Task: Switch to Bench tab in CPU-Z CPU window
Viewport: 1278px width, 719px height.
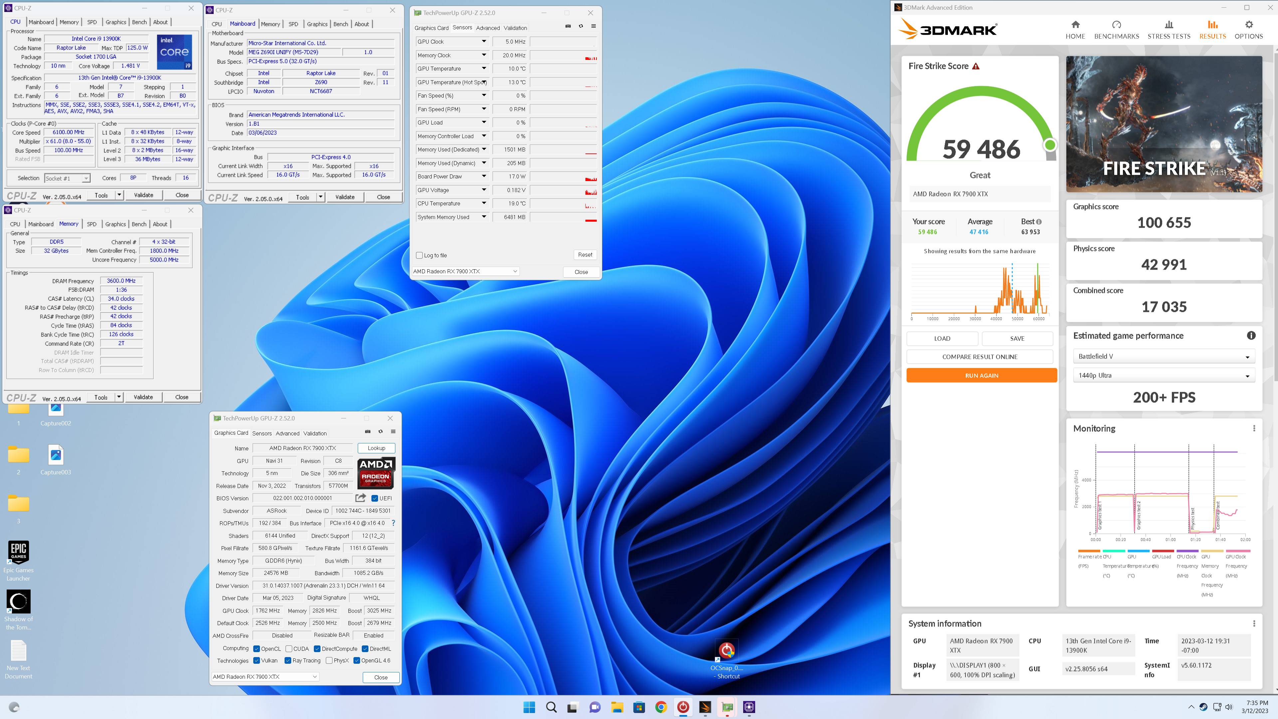Action: coord(139,22)
